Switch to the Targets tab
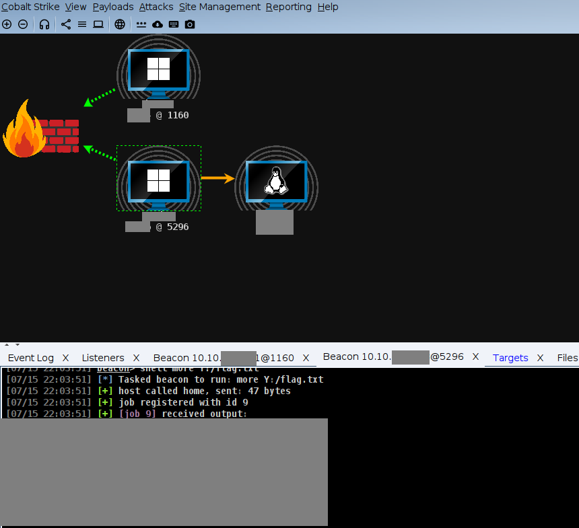The image size is (579, 528). 510,358
